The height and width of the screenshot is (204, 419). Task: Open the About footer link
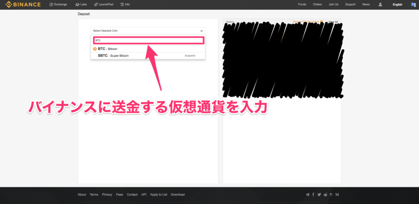82,195
